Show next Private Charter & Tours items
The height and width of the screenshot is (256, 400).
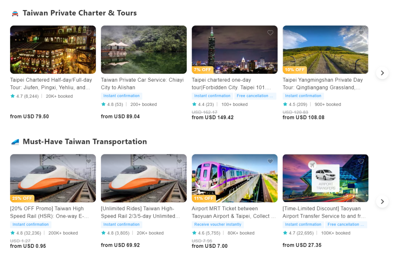coord(382,73)
